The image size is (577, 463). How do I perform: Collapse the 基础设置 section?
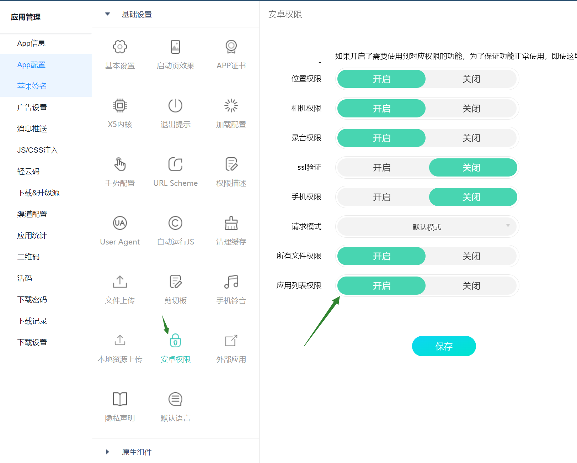107,14
